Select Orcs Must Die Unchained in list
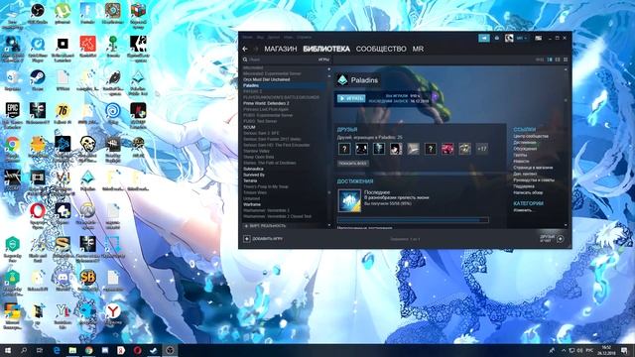The image size is (635, 357). point(267,79)
